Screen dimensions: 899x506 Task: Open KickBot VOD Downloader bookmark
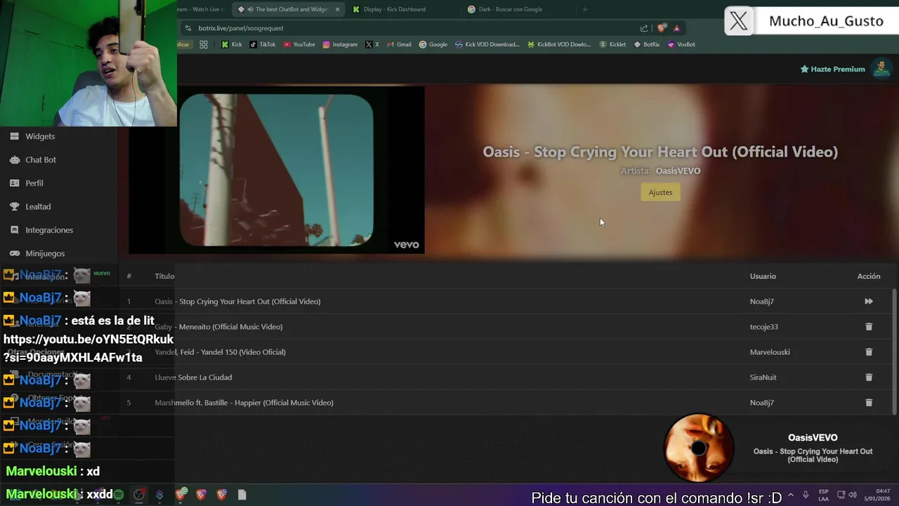[x=559, y=44]
